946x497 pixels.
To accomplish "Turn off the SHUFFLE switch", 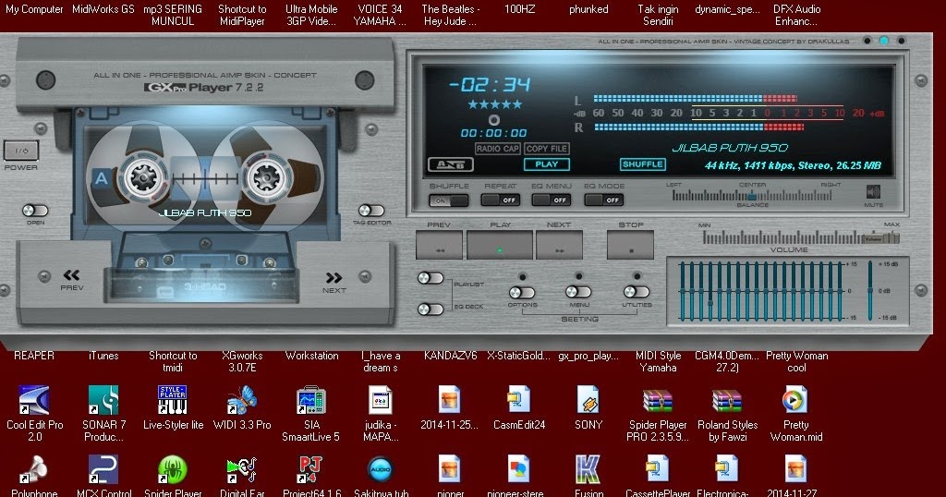I will tap(449, 200).
